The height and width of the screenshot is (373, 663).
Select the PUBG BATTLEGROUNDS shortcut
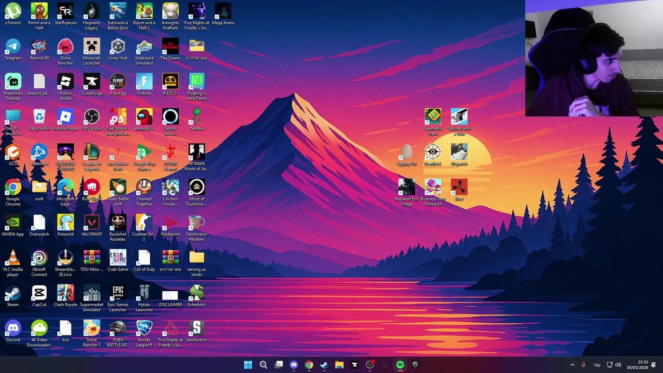118,334
